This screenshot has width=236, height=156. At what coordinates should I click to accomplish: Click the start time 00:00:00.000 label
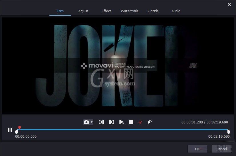26,136
